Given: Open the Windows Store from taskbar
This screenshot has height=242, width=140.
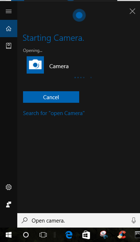Looking at the screenshot, I should pyautogui.click(x=86, y=235).
